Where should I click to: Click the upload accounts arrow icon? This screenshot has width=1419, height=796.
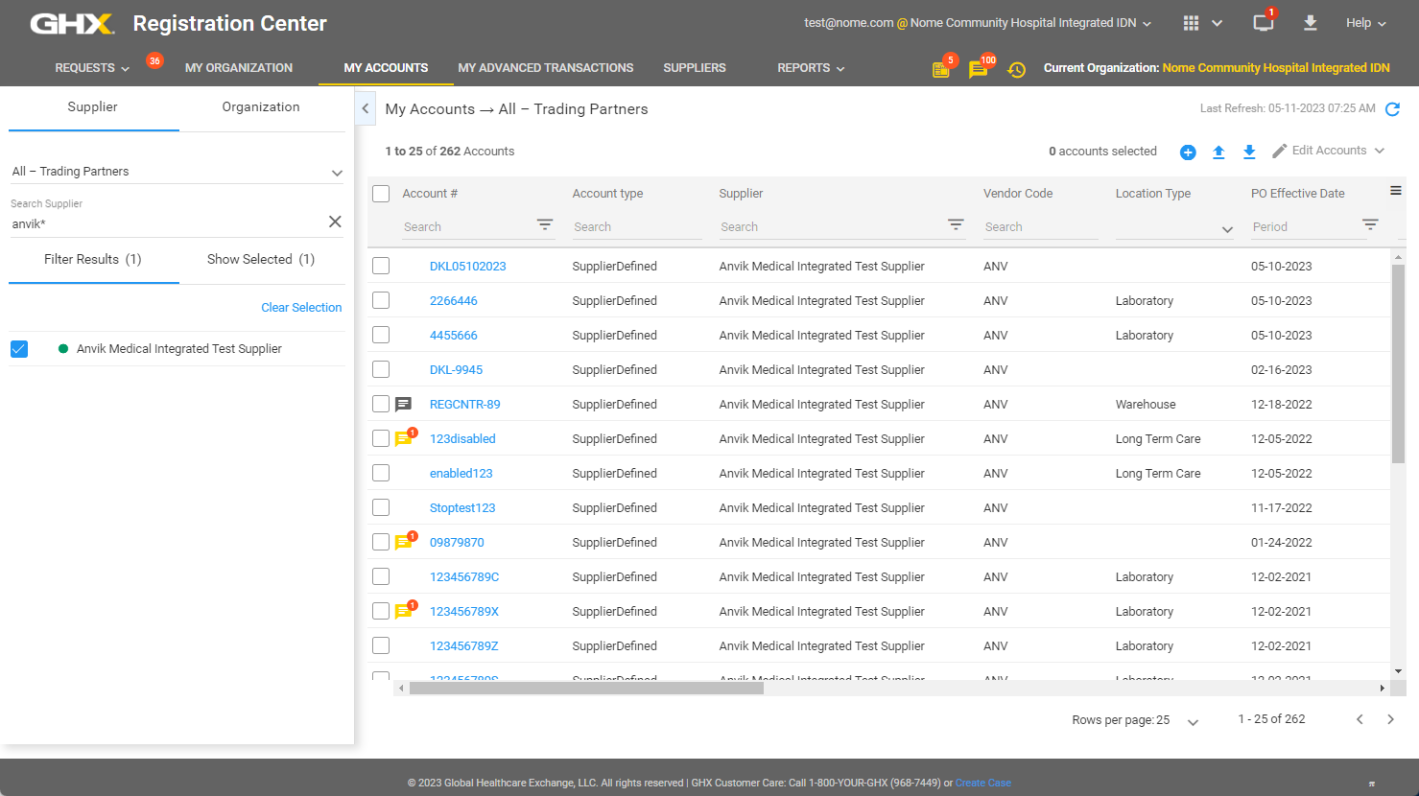click(1218, 152)
